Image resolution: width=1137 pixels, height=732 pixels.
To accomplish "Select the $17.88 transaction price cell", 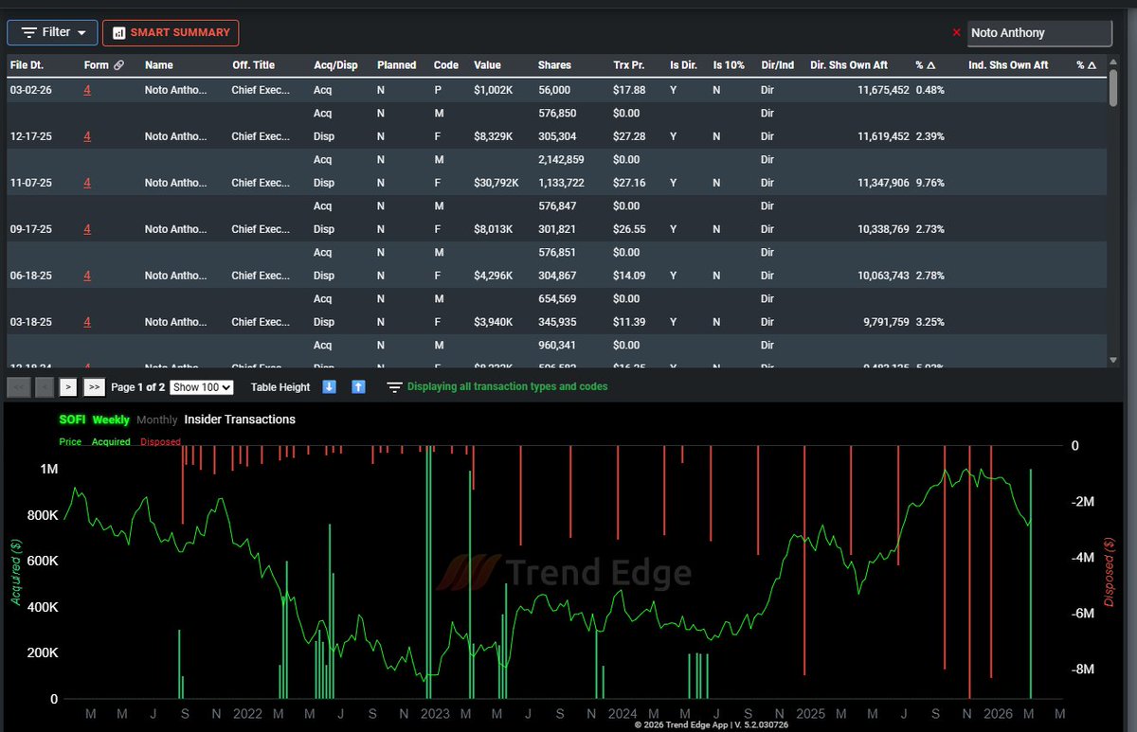I will [629, 90].
